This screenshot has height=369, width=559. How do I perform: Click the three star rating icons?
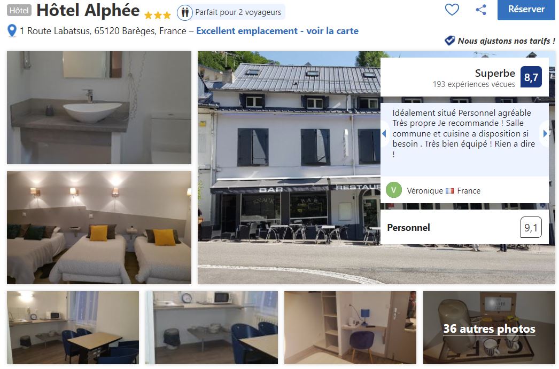[158, 15]
